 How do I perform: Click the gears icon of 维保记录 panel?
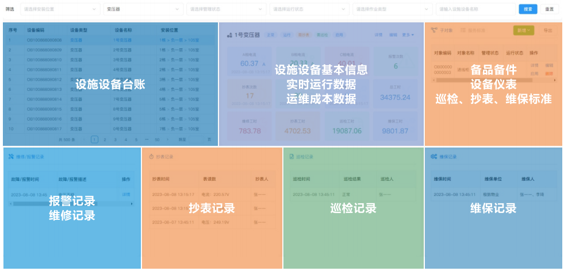[x=434, y=157]
